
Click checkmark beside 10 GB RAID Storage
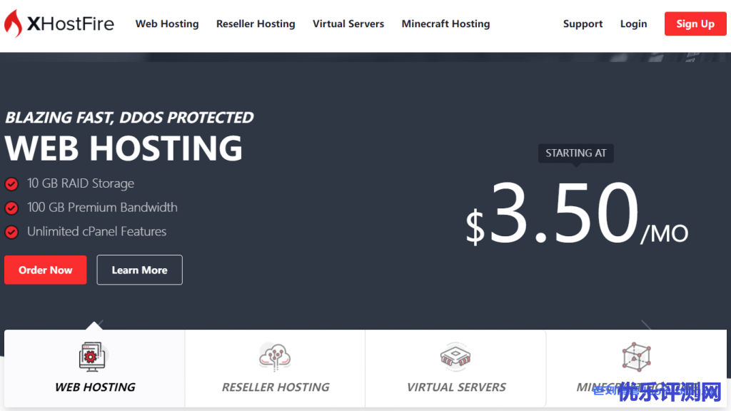tap(11, 184)
